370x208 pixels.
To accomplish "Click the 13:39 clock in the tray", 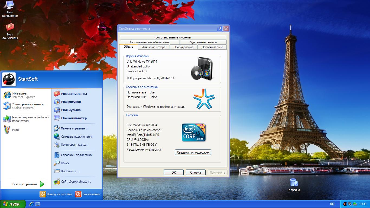I will coord(363,204).
